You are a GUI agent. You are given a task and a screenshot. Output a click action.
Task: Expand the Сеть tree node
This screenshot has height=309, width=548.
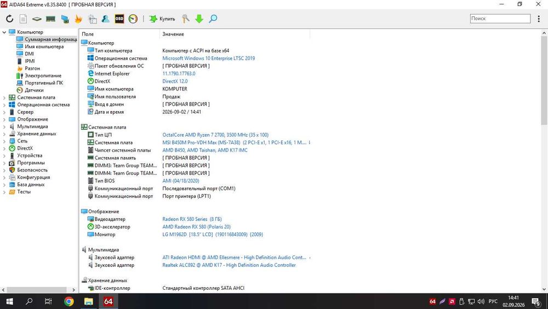(x=4, y=141)
